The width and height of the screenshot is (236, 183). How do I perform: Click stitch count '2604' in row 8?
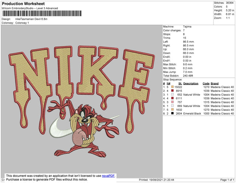pos(179,114)
